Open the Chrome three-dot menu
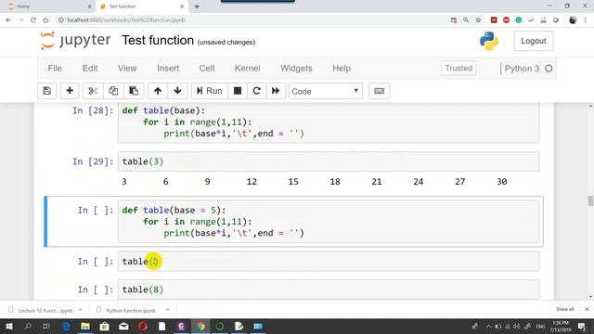This screenshot has height=334, width=594. click(x=586, y=20)
